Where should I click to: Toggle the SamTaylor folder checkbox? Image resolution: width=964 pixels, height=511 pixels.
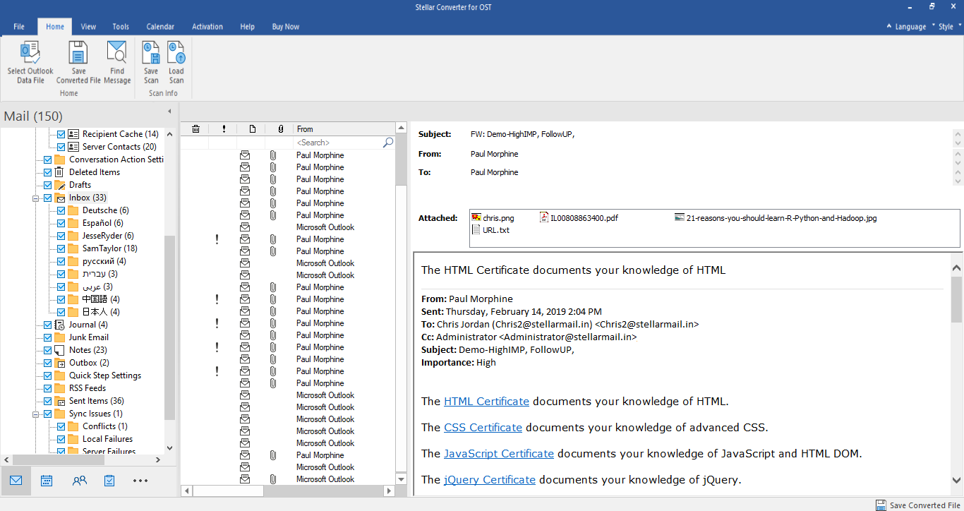coord(61,248)
